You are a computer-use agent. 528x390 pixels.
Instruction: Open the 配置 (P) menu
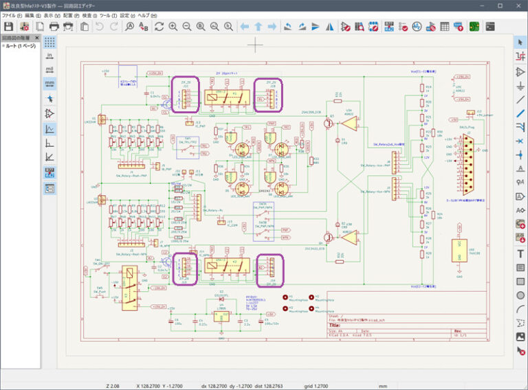[x=71, y=15]
